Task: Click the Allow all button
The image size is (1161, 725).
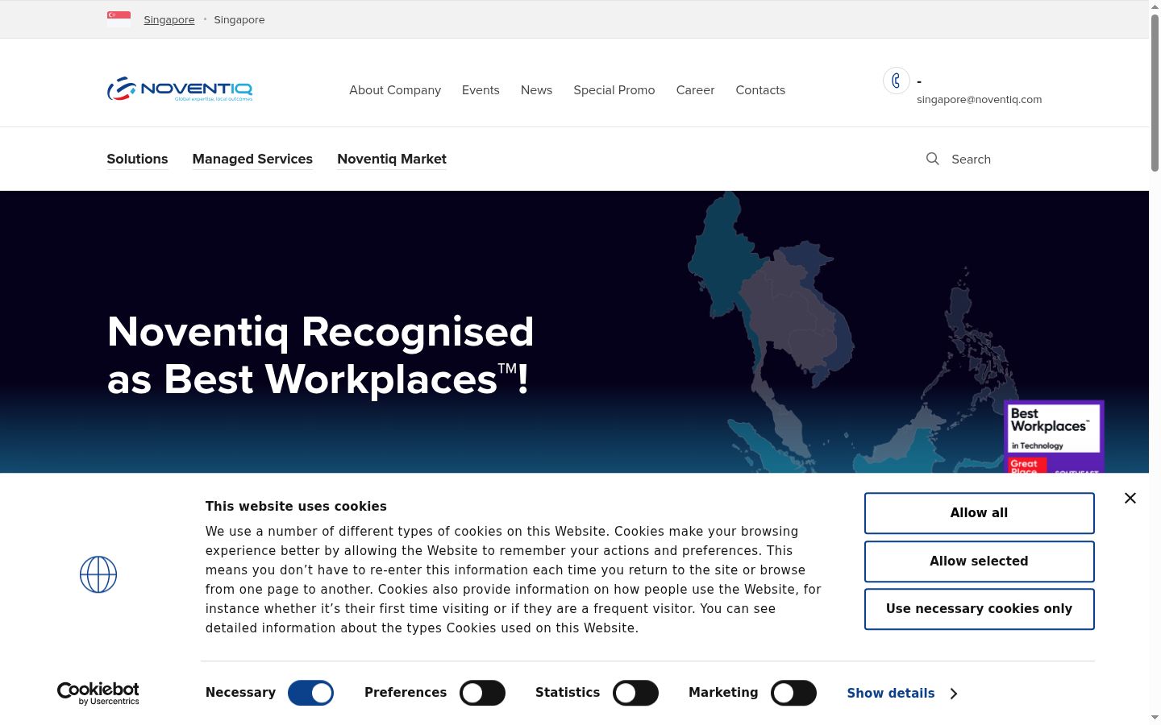Action: tap(979, 513)
